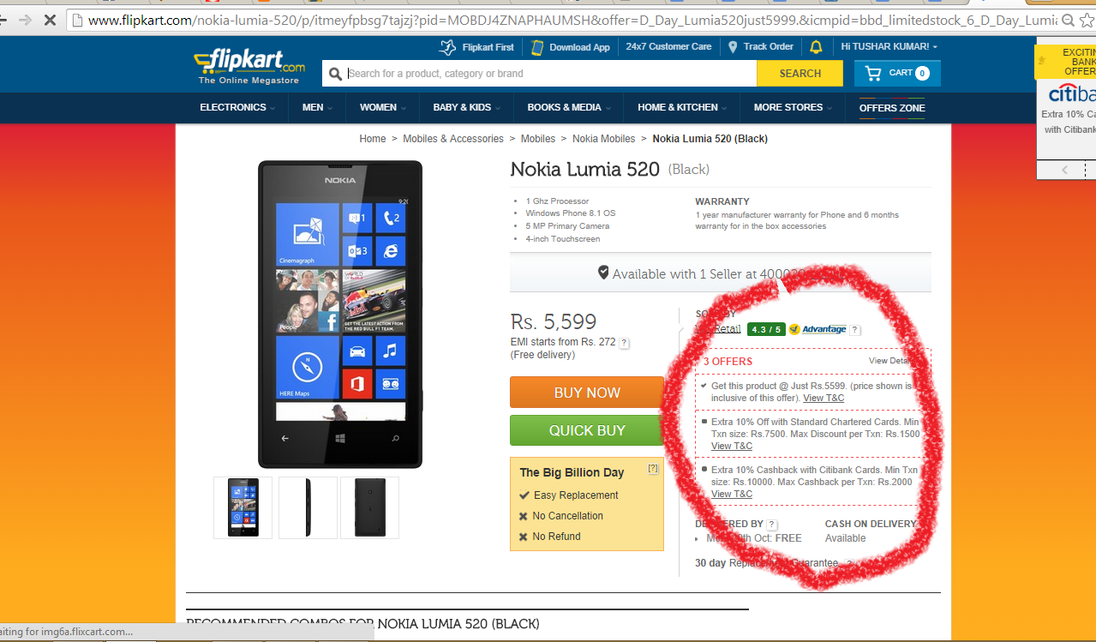Open View T&C under Standard Chartered offer
1096x642 pixels.
pos(732,446)
